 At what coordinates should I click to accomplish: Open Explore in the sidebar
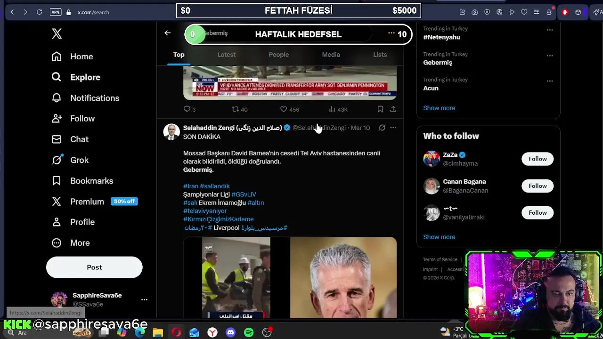(x=76, y=77)
